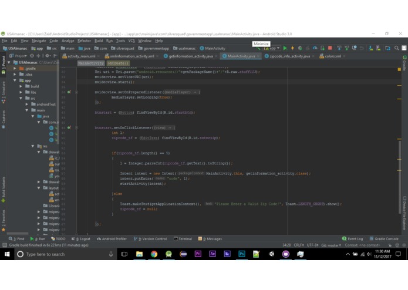408x290 pixels.
Task: Collapse the USAlmanac root node
Action: [x=9, y=62]
